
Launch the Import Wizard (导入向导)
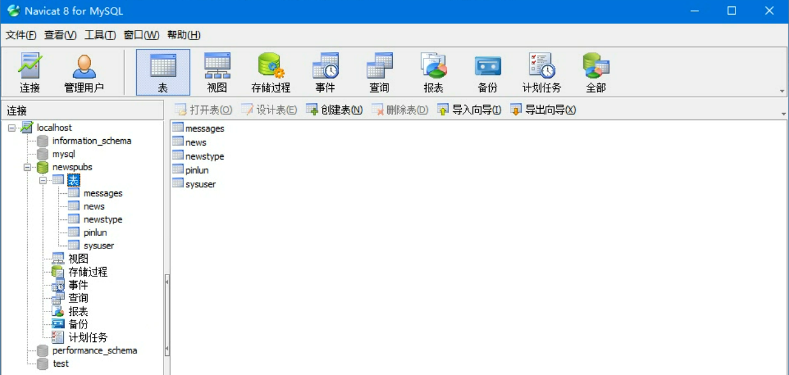469,110
